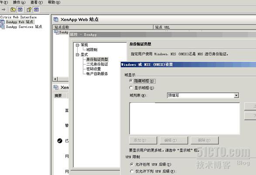Image resolution: width=256 pixels, height=175 pixels.
Task: Toggle the show/hide console tree toolbar icon
Action: point(20,10)
